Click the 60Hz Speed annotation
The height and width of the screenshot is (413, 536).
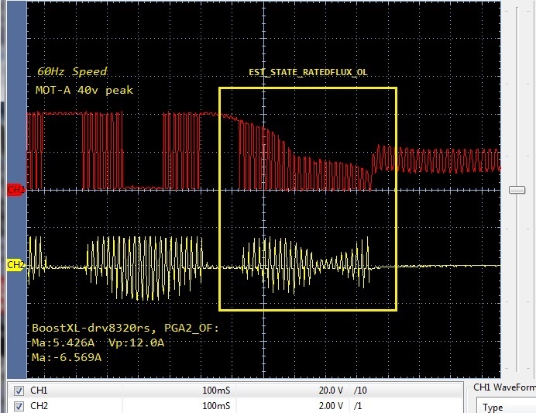(x=72, y=71)
